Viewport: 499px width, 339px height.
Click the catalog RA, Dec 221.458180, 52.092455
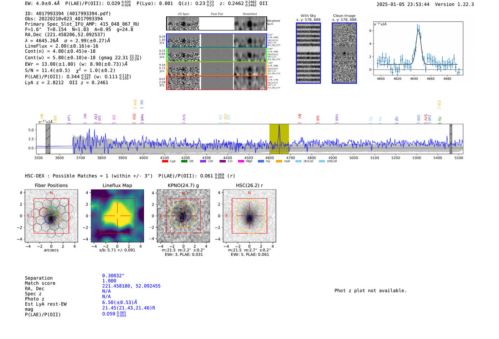pos(131,286)
